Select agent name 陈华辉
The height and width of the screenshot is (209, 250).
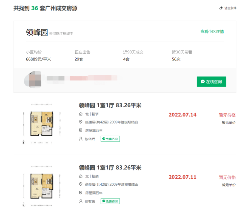click(x=90, y=139)
